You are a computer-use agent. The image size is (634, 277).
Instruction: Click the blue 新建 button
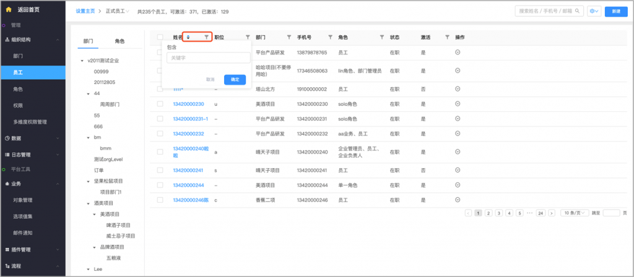point(615,11)
